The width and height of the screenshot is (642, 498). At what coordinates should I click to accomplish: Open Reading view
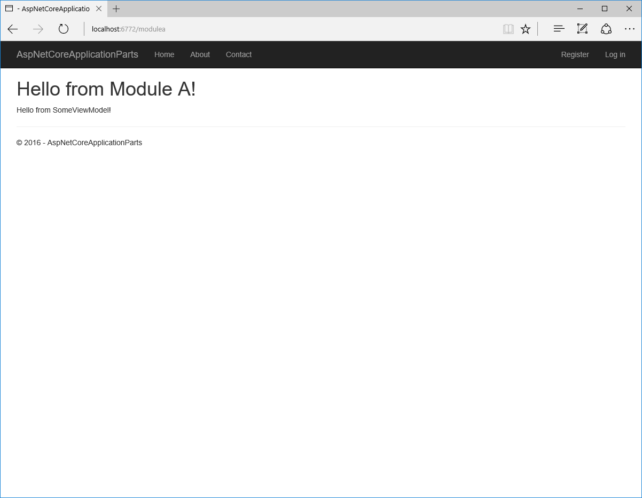tap(508, 29)
